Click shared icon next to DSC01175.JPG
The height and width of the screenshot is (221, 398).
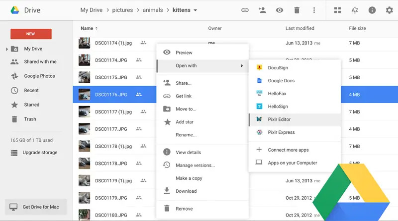[x=139, y=77]
